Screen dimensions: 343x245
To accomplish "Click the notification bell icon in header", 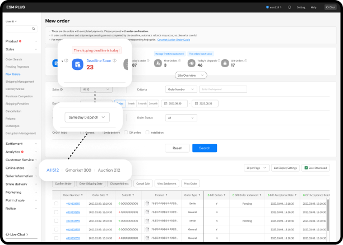I will tap(289, 7).
